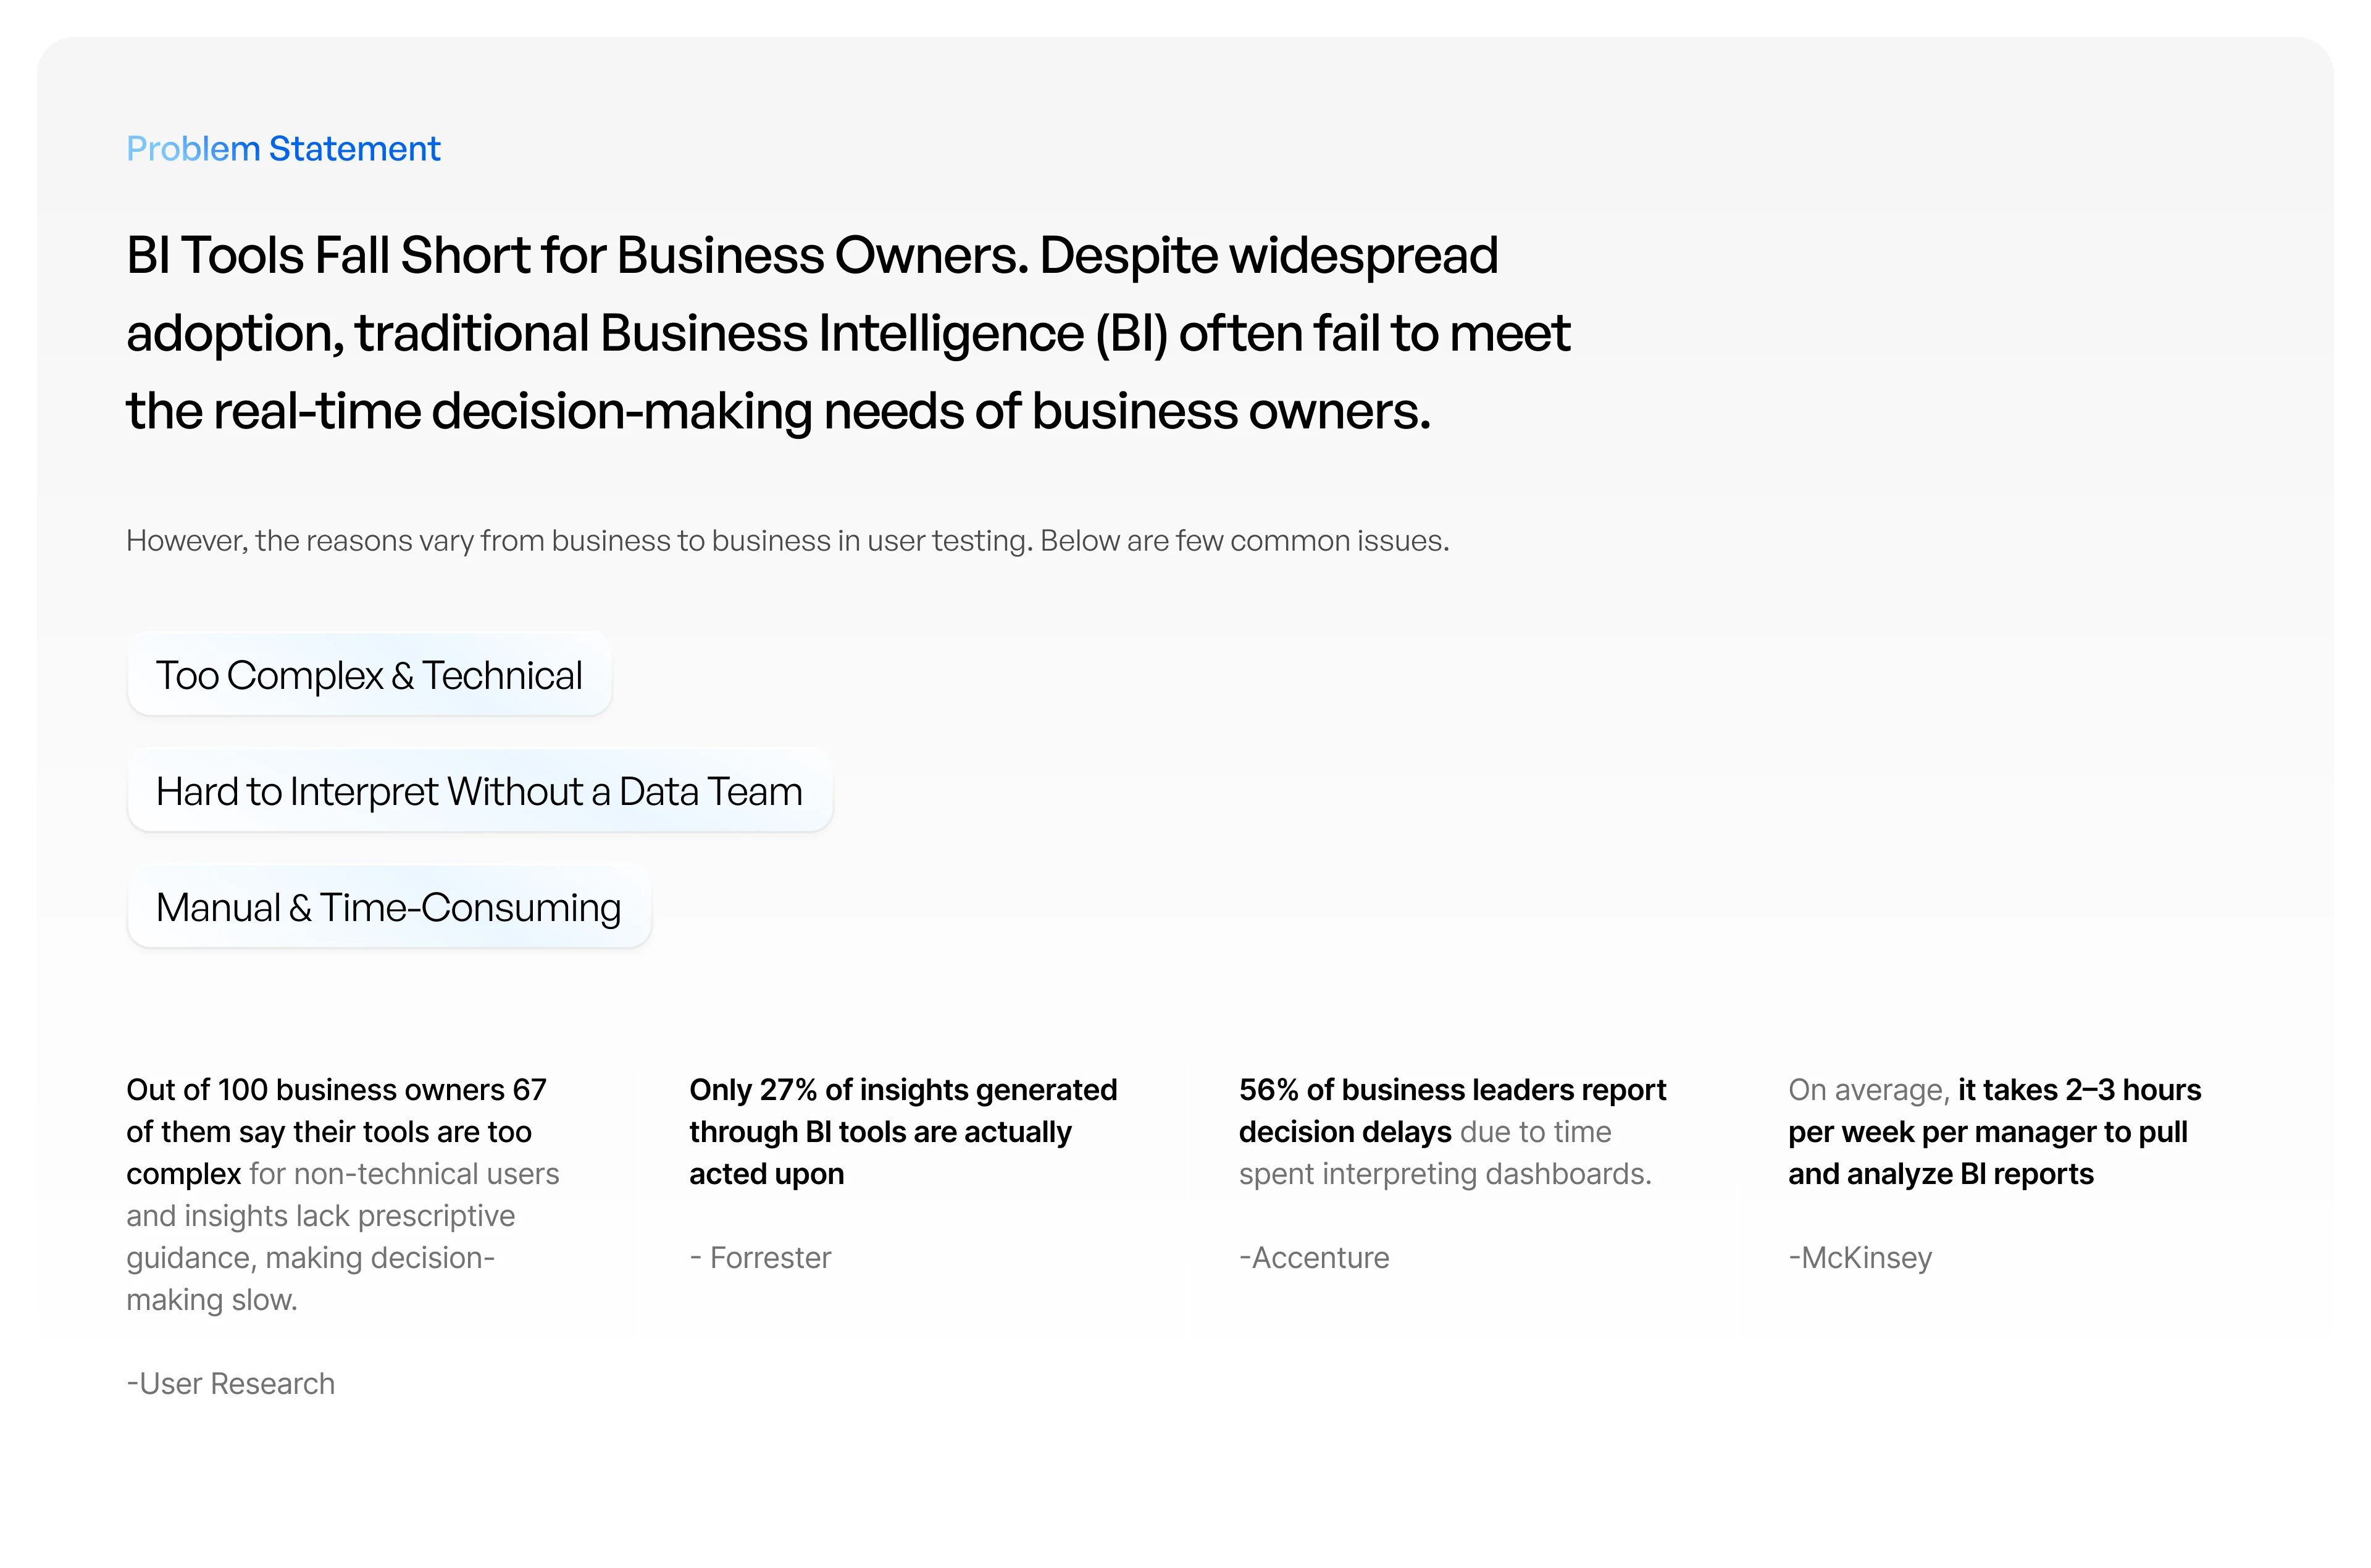The image size is (2371, 1568).
Task: Click the 'On average,' gray text
Action: pyautogui.click(x=1869, y=1090)
